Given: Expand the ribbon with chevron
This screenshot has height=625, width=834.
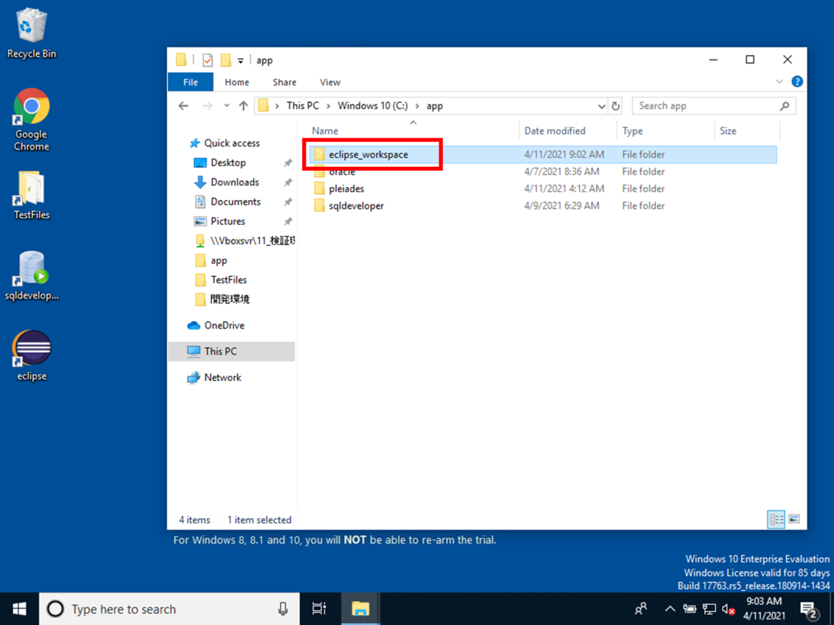Looking at the screenshot, I should (x=779, y=82).
